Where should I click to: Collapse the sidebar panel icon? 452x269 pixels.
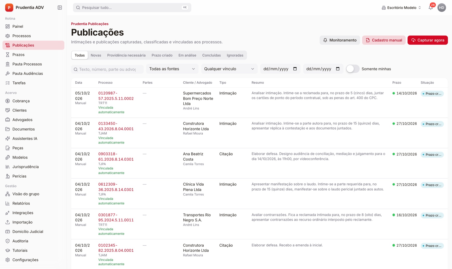60,8
